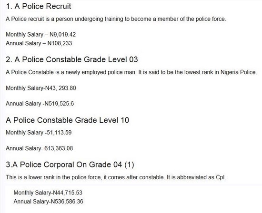Click the Annual Salary N108,233 line

pos(39,43)
